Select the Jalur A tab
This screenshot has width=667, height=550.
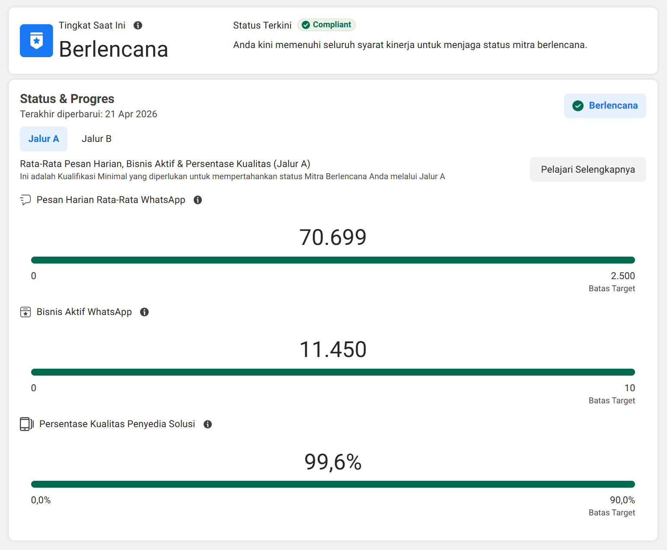tap(44, 138)
